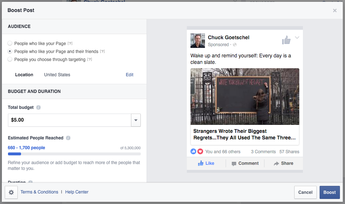The width and height of the screenshot is (345, 204).
Task: Open the settings gear in the footer
Action: pyautogui.click(x=11, y=192)
